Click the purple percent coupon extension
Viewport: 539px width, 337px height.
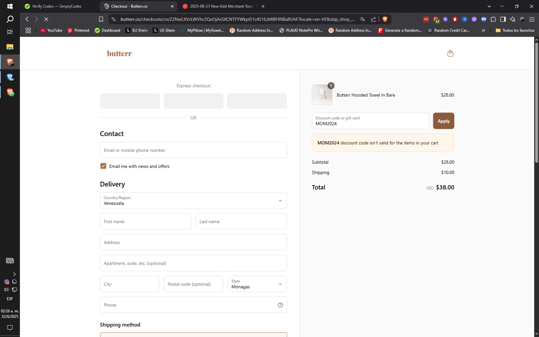tap(445, 19)
